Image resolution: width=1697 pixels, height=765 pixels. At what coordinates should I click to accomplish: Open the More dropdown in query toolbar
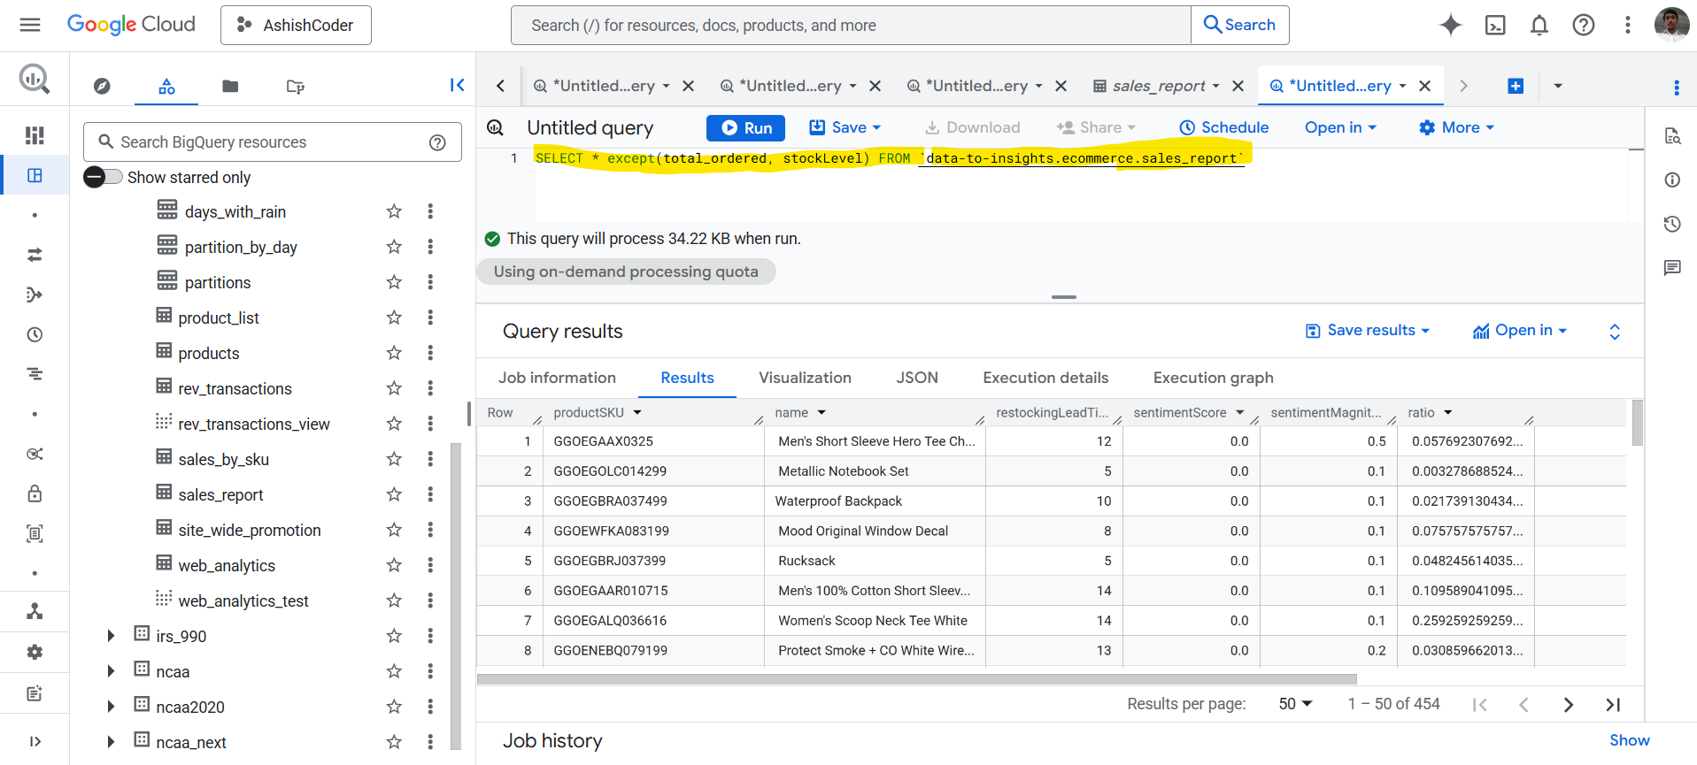click(x=1456, y=127)
